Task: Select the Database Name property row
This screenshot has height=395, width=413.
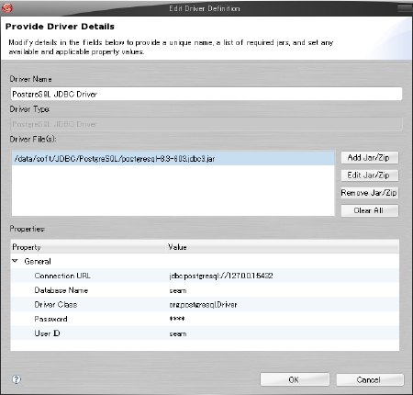Action: [205, 290]
